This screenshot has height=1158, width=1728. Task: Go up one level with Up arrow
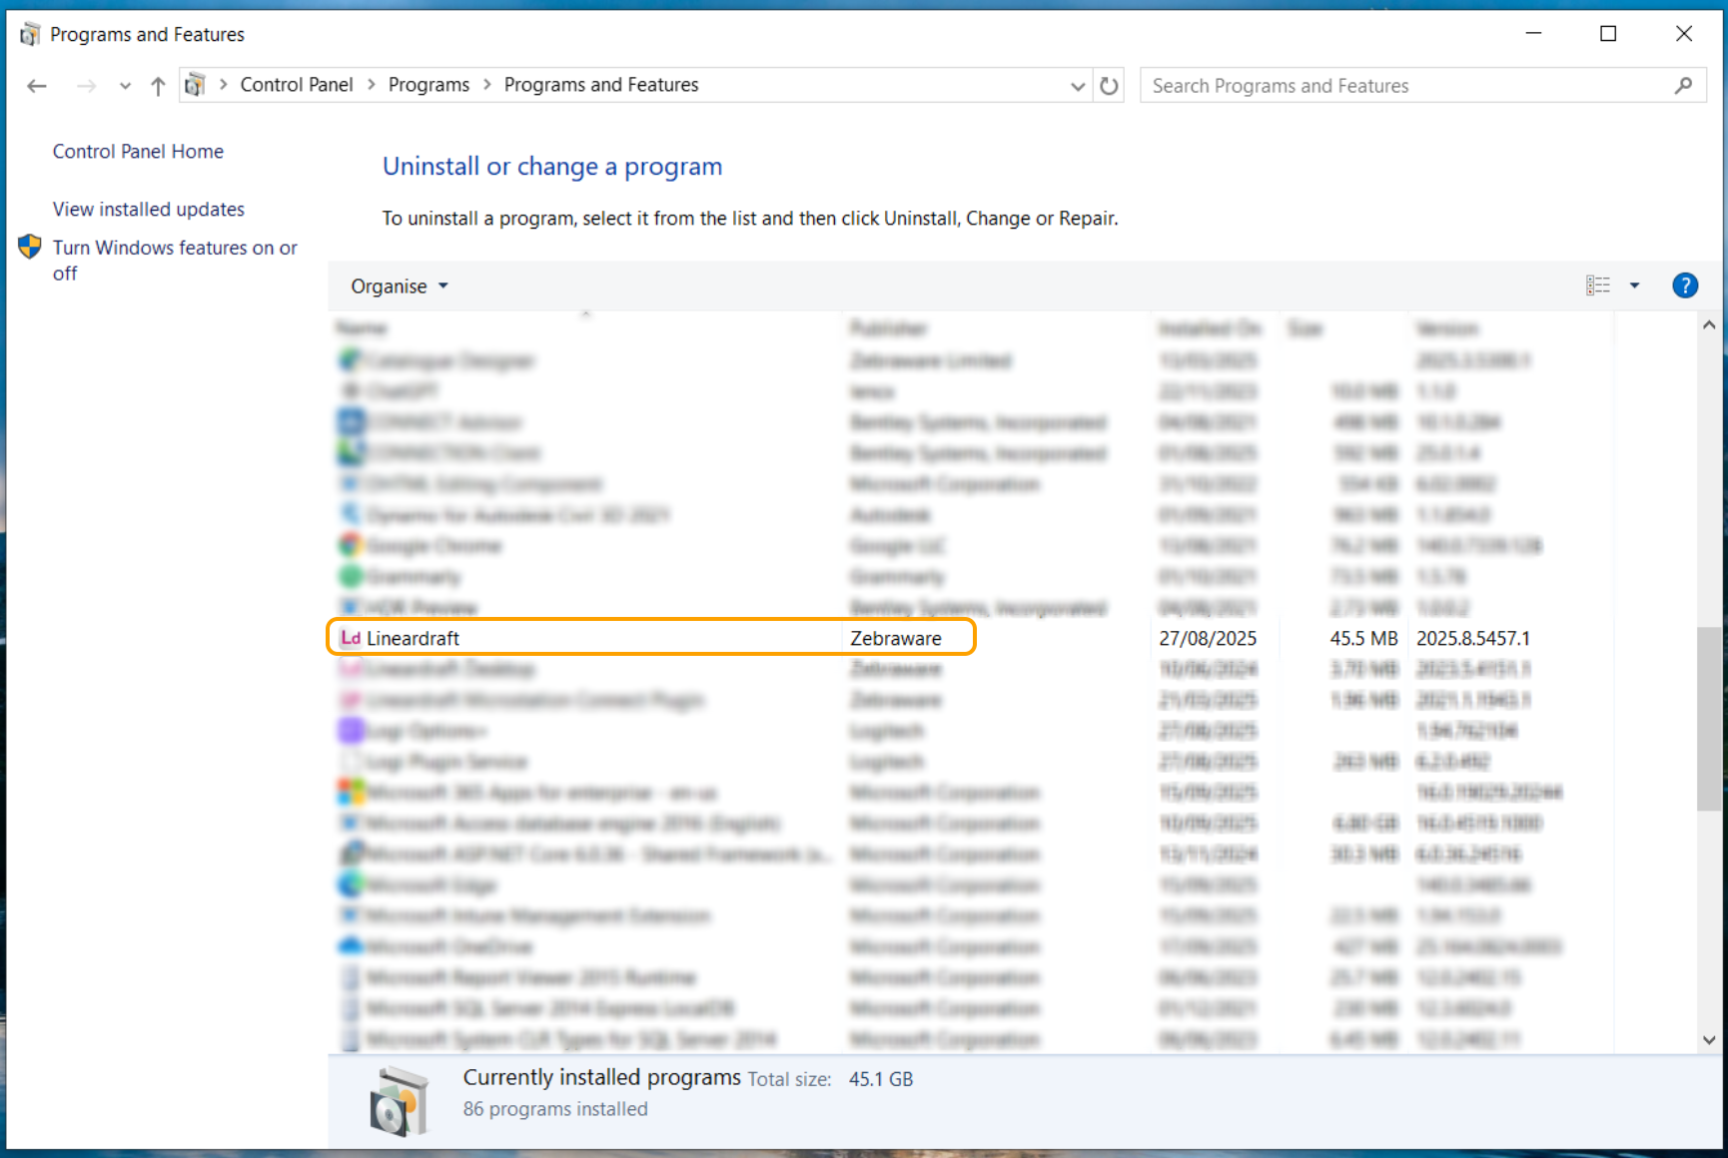pos(158,86)
